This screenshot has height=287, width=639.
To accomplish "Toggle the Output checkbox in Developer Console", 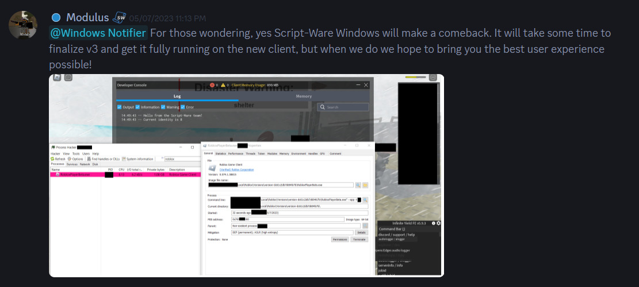I will (x=120, y=107).
